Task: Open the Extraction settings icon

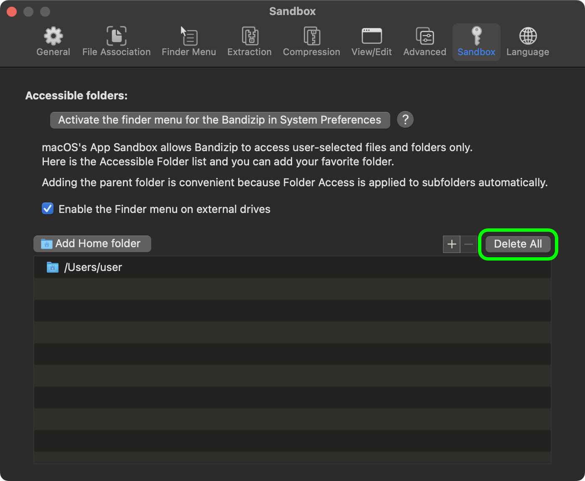Action: (x=249, y=36)
